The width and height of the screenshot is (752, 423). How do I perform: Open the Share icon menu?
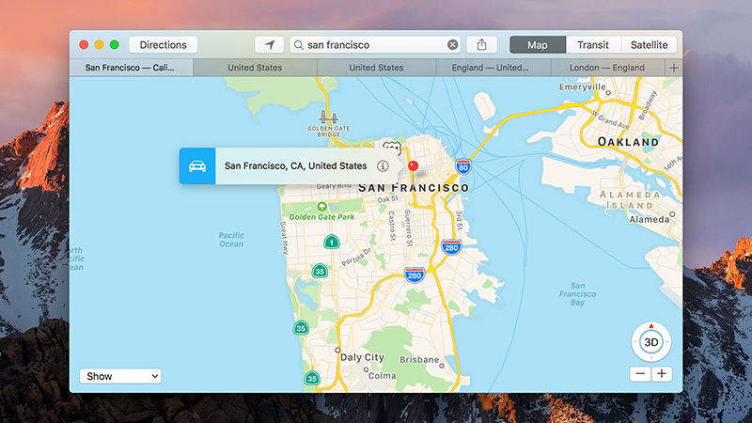click(x=481, y=45)
